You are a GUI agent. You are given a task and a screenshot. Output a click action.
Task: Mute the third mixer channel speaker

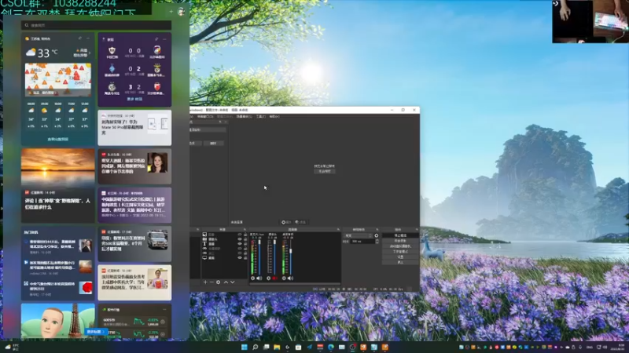290,278
